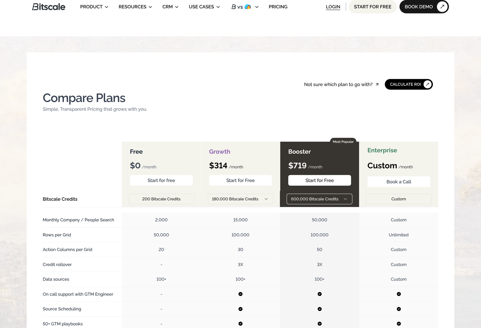This screenshot has width=481, height=328.
Task: Open the Product dropdown menu
Action: [x=94, y=7]
